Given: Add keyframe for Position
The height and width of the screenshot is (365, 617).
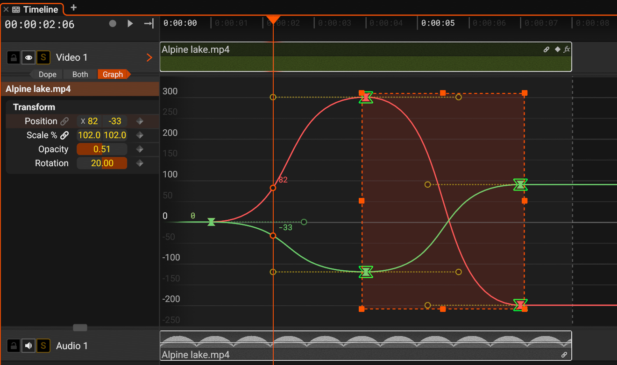Looking at the screenshot, I should [x=139, y=121].
